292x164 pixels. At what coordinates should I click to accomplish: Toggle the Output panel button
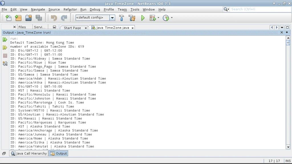tap(58, 153)
